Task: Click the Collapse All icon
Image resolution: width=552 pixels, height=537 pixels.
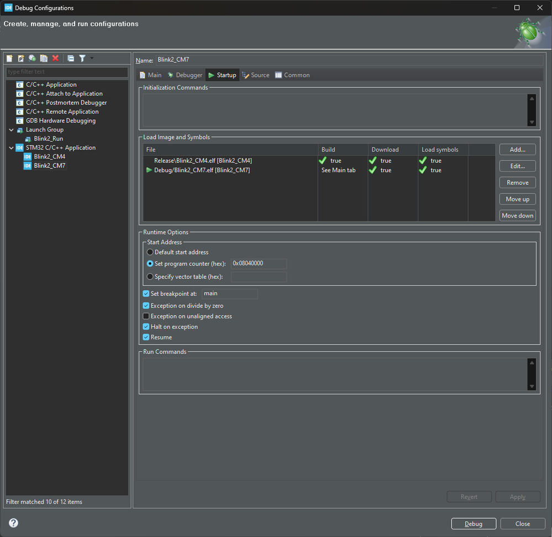Action: 71,59
